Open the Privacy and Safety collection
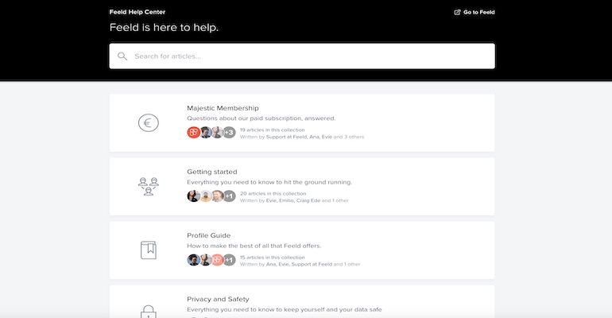Screen dimensions: 612x318 [302, 301]
